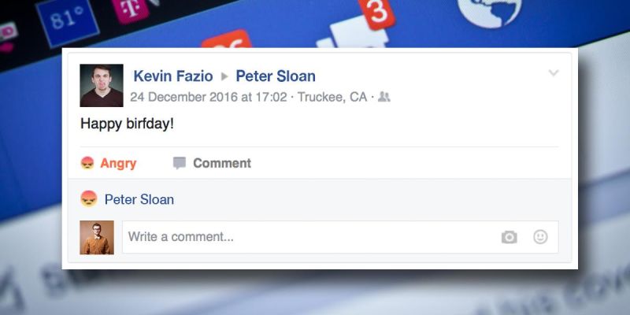Open the Truckee, CA location link
This screenshot has width=630, height=315.
(x=332, y=97)
